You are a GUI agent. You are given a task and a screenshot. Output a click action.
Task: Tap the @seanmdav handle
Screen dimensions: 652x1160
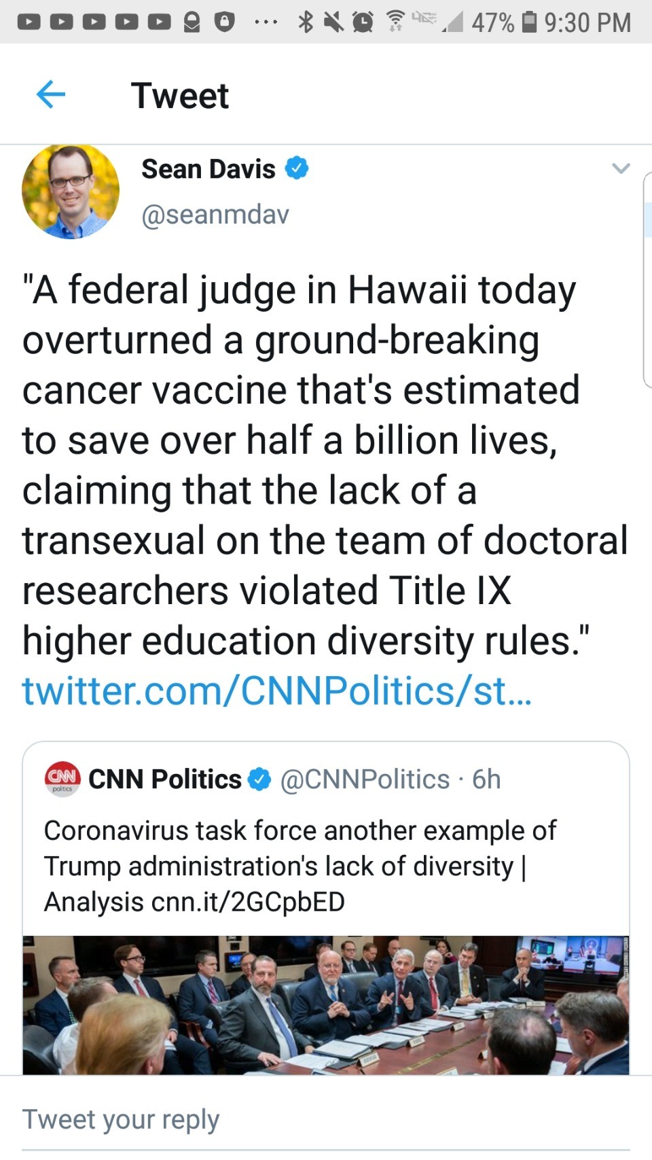point(215,215)
